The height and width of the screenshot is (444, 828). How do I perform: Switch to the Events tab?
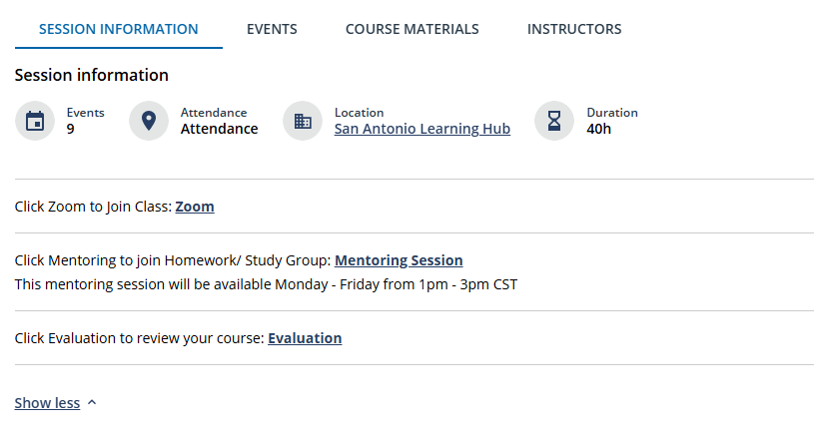(x=272, y=29)
